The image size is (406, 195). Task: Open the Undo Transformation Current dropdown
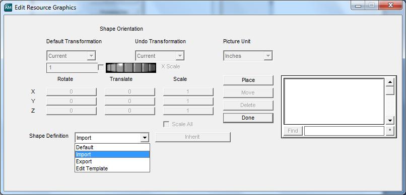[160, 56]
